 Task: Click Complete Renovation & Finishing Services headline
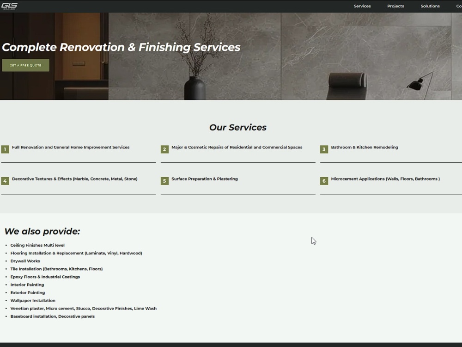tap(121, 47)
